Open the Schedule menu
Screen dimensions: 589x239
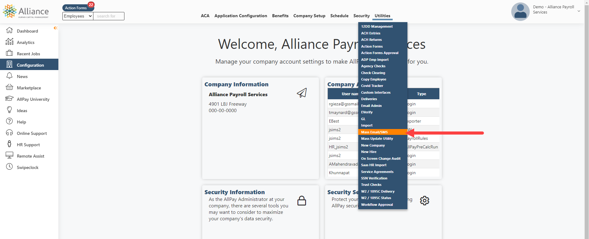tap(339, 16)
